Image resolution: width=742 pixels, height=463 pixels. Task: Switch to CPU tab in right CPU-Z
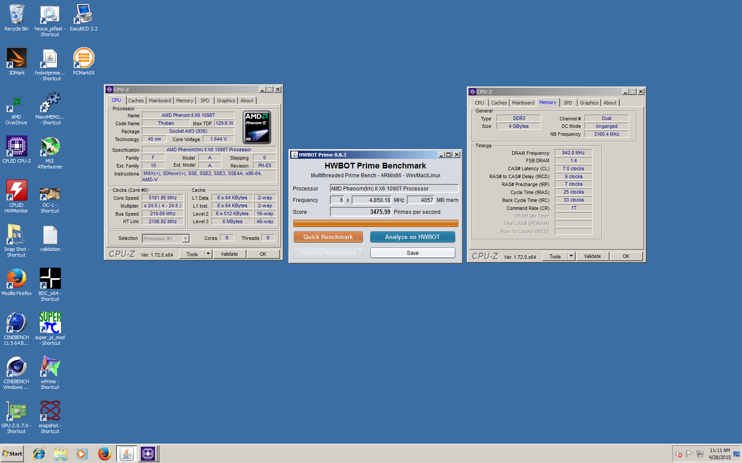(479, 103)
